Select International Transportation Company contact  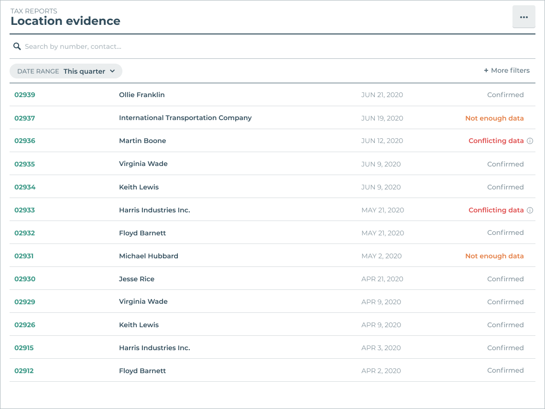(185, 118)
